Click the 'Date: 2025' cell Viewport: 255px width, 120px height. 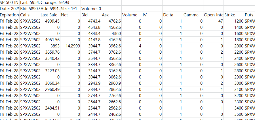click(10, 9)
